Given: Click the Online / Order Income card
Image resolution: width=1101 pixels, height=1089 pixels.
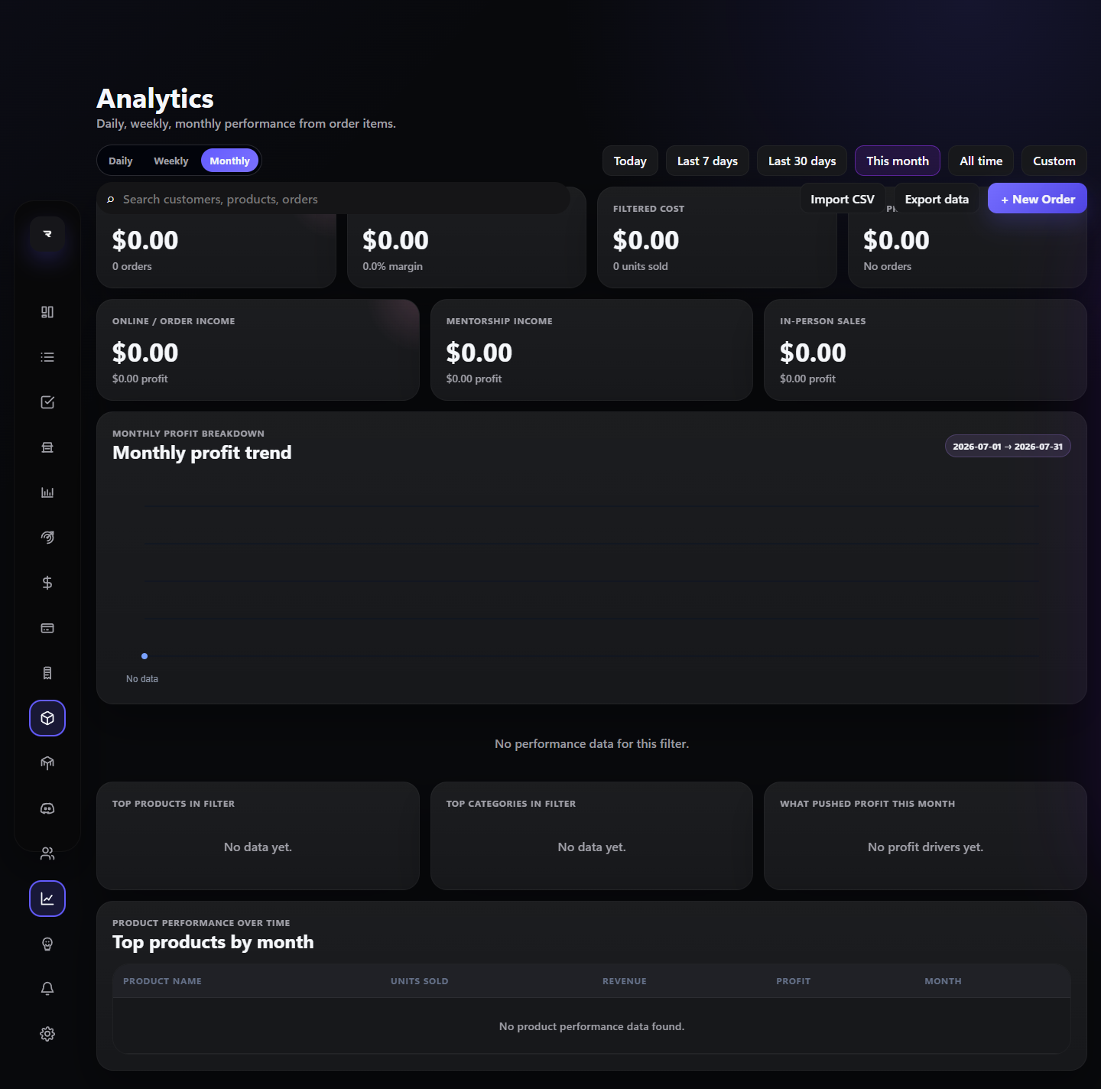Looking at the screenshot, I should (258, 350).
